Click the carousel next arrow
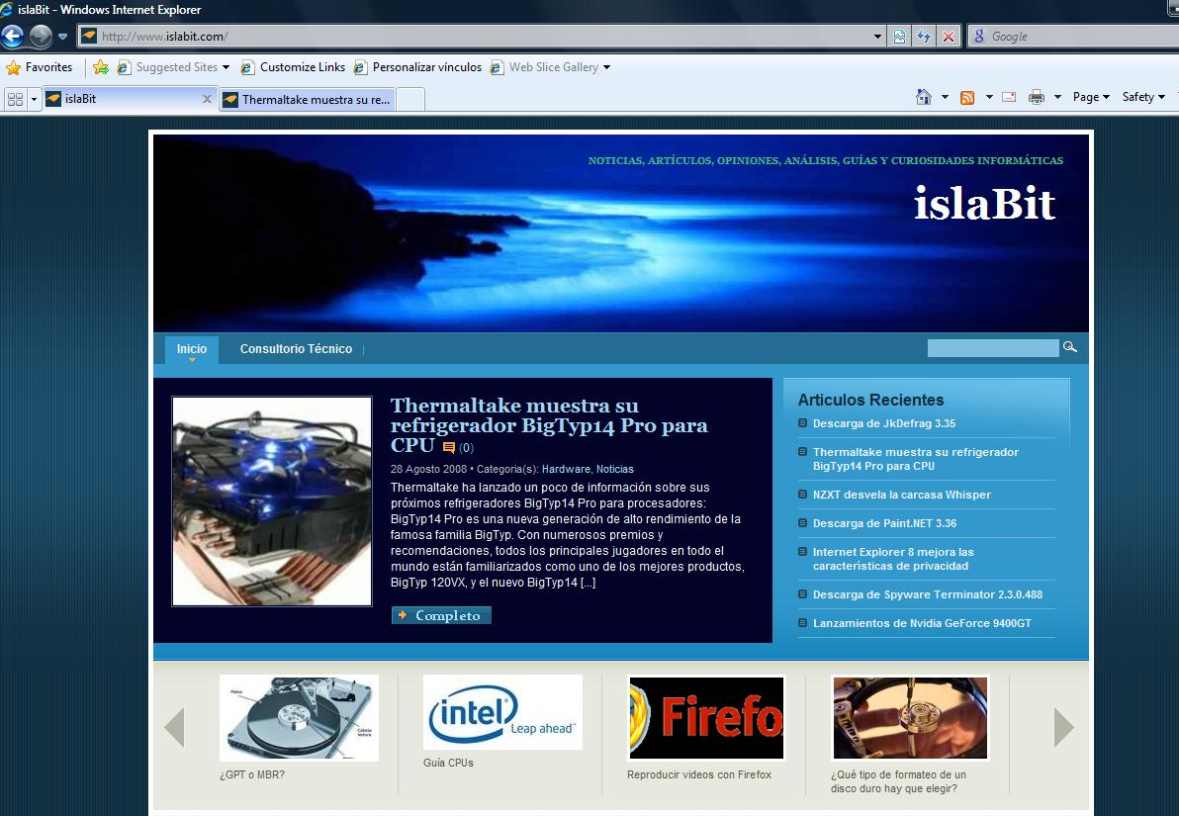The image size is (1179, 816). tap(1063, 727)
